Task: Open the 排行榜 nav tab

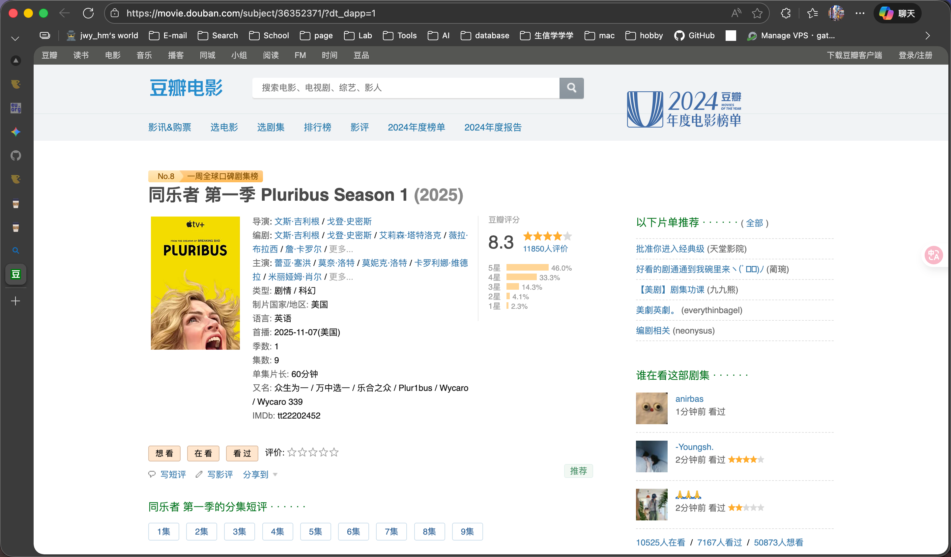Action: (x=317, y=127)
